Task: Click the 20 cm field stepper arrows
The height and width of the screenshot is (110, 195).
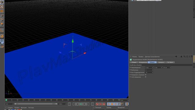Action: [x=170, y=68]
